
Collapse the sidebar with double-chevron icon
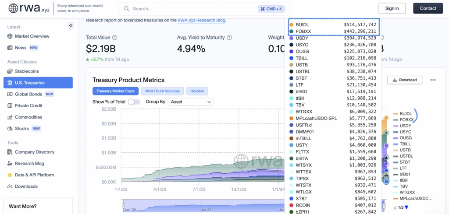click(x=71, y=25)
